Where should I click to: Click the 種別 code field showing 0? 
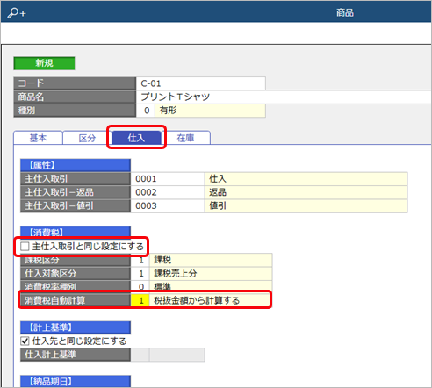click(x=146, y=111)
